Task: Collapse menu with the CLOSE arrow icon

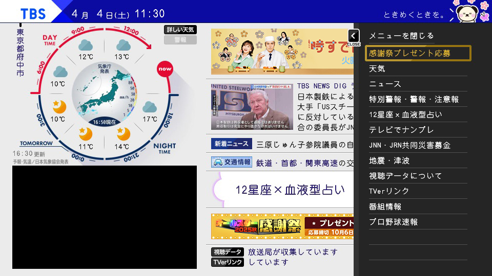Action: (x=353, y=36)
